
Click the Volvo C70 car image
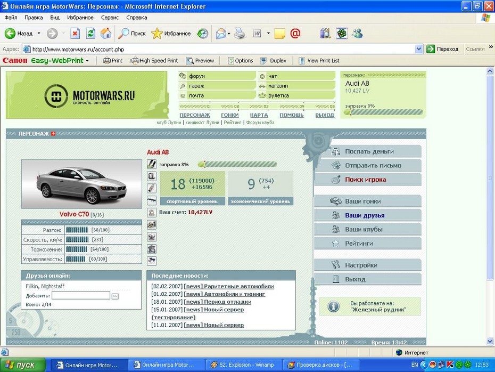click(81, 184)
